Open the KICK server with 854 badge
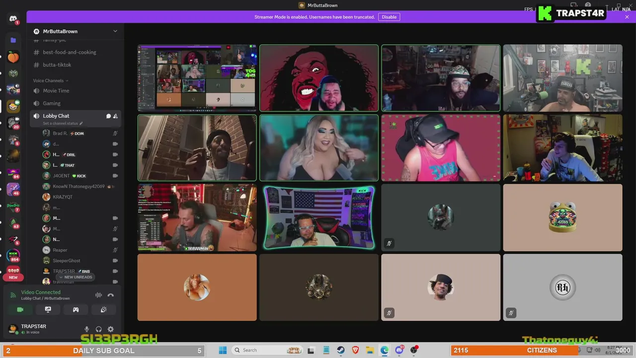 click(x=13, y=256)
